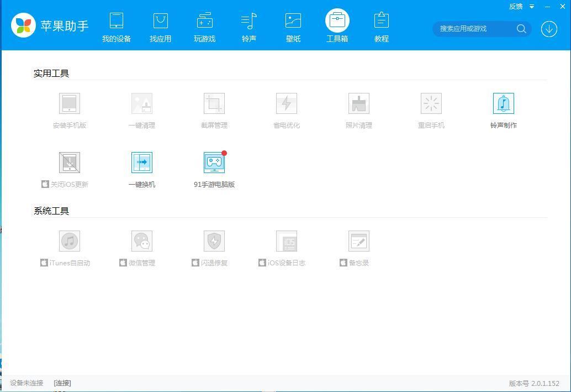Open the 微信管理 tool
This screenshot has height=392, width=571.
[x=142, y=241]
